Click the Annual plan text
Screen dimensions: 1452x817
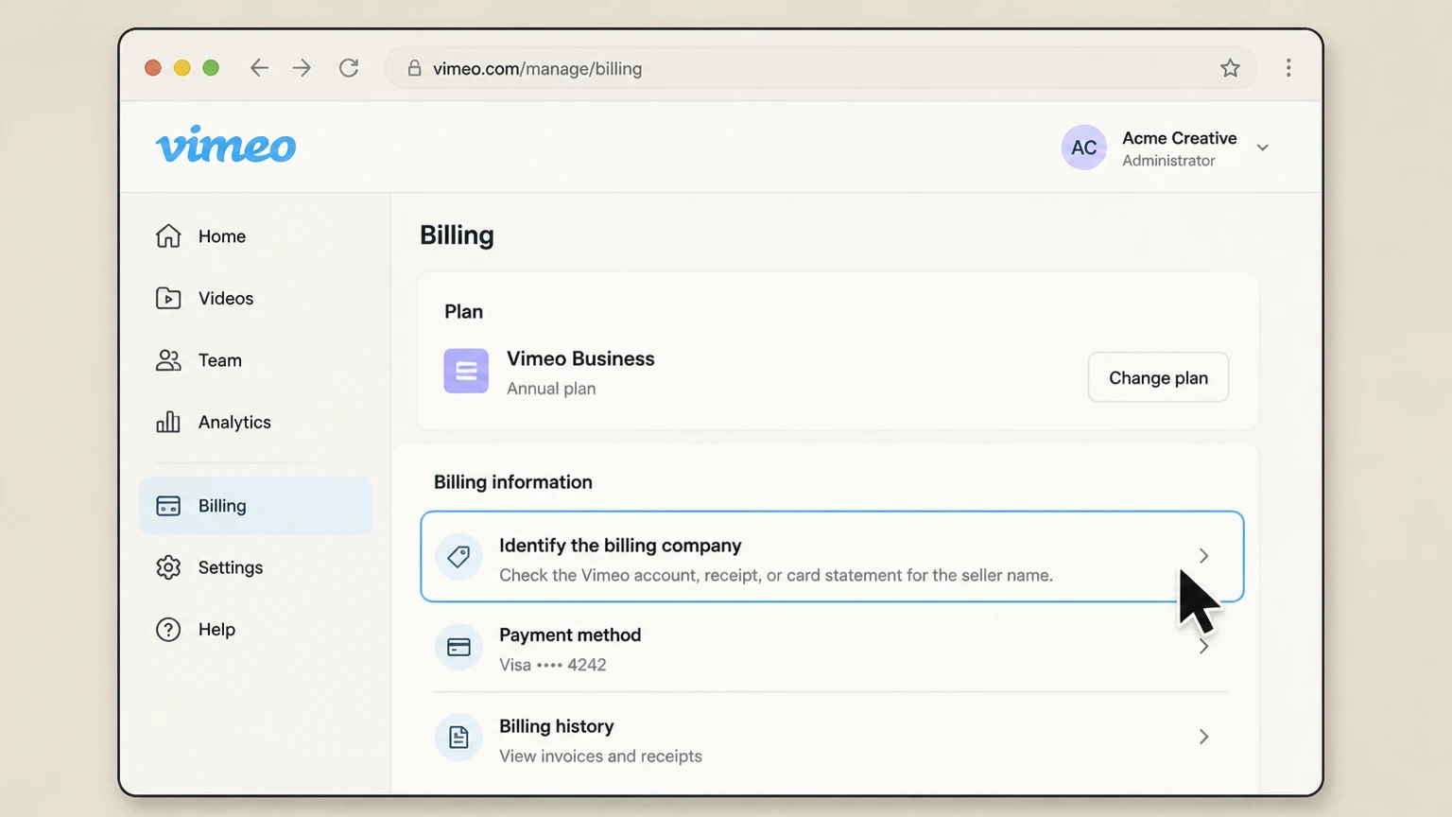[551, 389]
